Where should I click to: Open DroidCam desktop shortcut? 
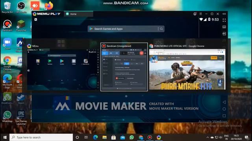7,98
